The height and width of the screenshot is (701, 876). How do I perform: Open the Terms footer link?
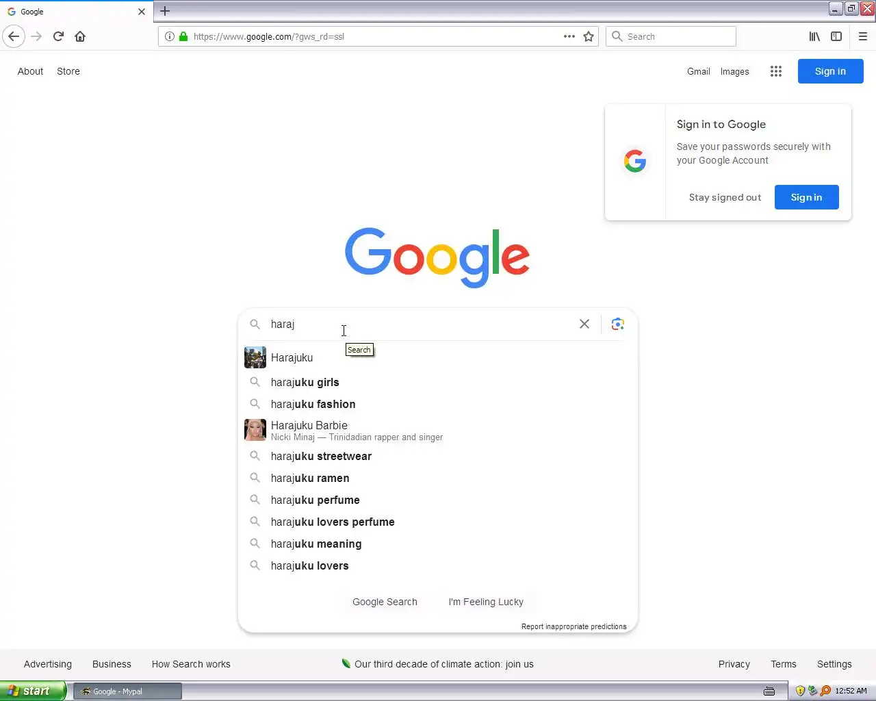pos(784,664)
